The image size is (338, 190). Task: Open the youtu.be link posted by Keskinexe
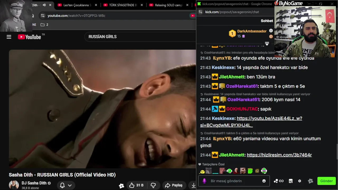[x=251, y=122]
